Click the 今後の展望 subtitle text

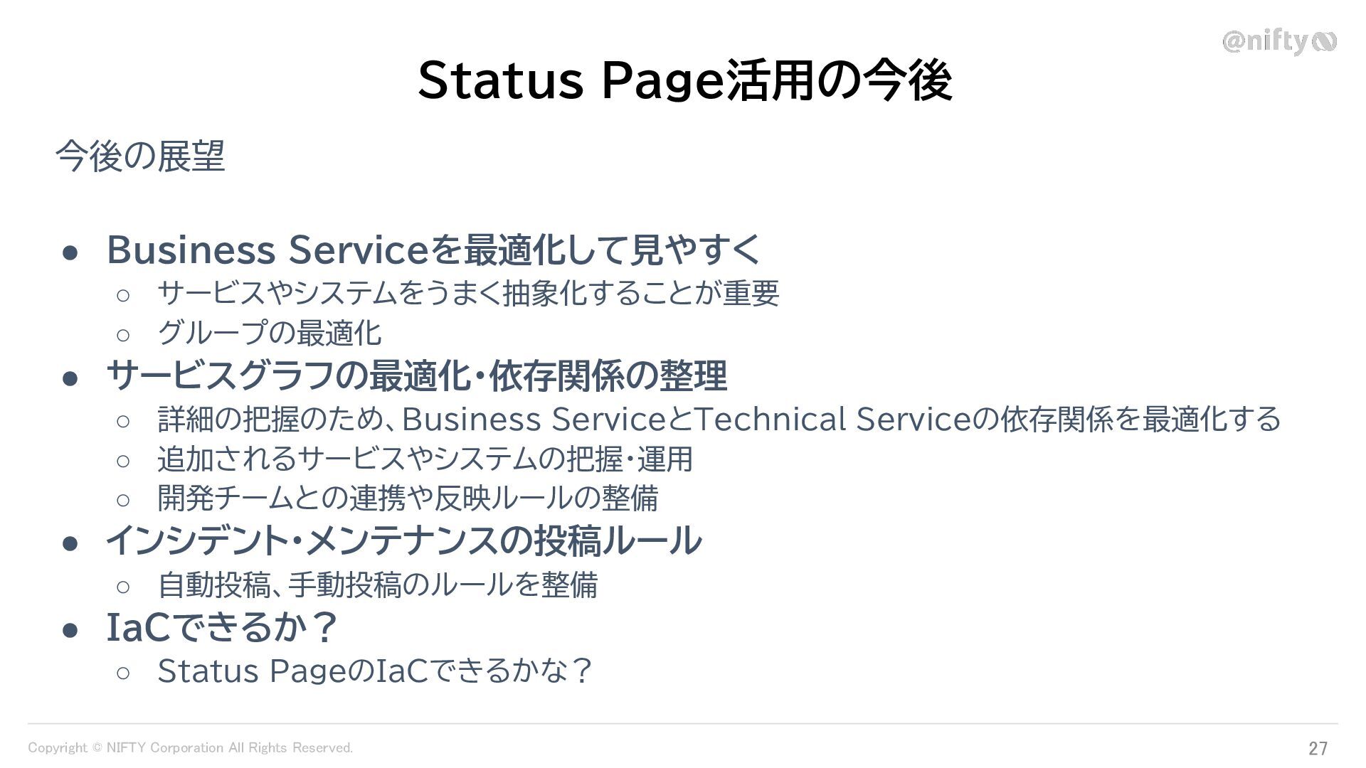click(x=140, y=156)
